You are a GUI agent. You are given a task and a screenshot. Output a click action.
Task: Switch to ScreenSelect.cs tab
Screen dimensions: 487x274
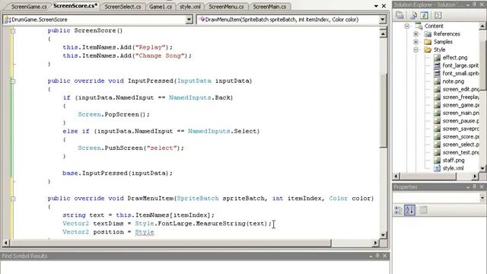123,7
